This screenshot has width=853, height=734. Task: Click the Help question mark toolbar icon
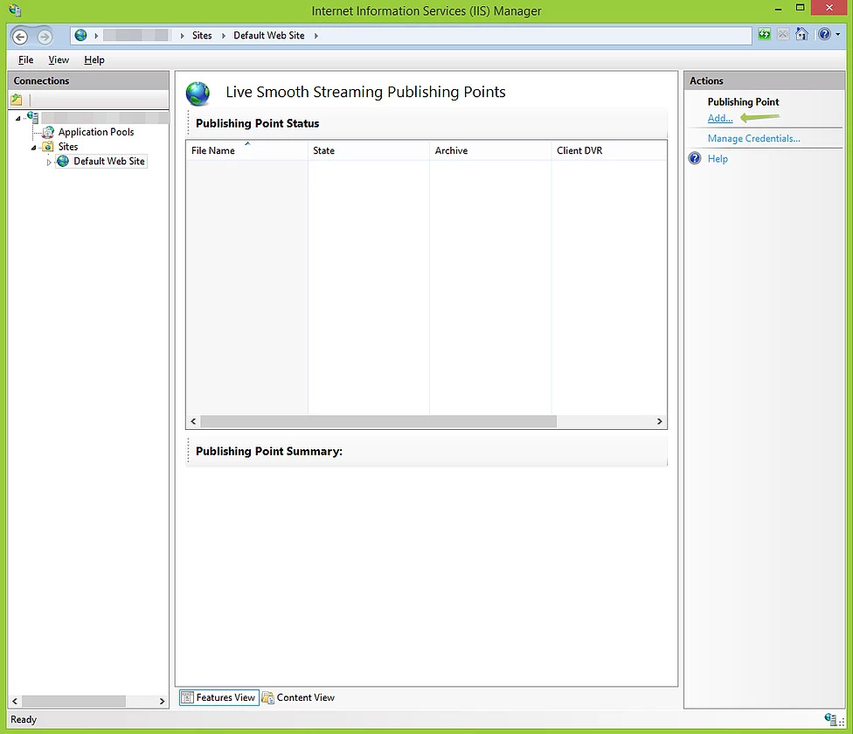[825, 34]
